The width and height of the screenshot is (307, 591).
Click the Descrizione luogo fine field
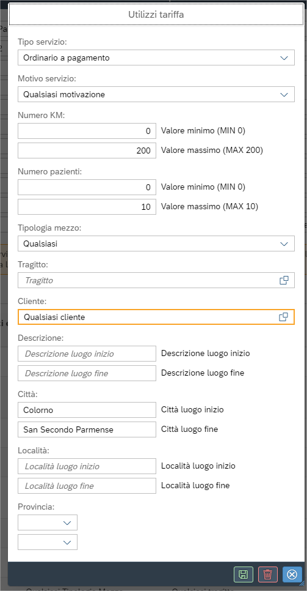point(87,373)
